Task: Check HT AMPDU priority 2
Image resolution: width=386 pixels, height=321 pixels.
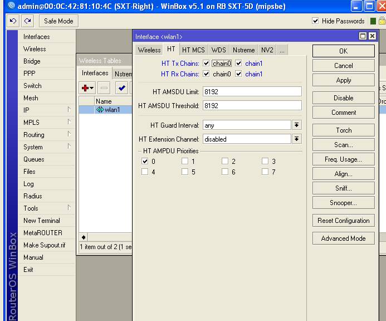Action: tap(225, 161)
